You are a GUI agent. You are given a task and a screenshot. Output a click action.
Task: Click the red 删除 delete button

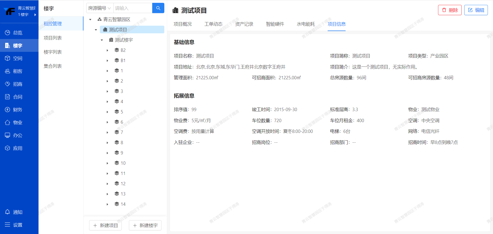[x=450, y=10]
